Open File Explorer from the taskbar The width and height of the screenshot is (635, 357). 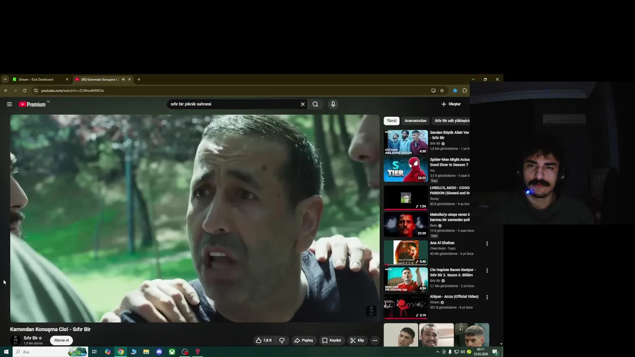[x=146, y=352]
